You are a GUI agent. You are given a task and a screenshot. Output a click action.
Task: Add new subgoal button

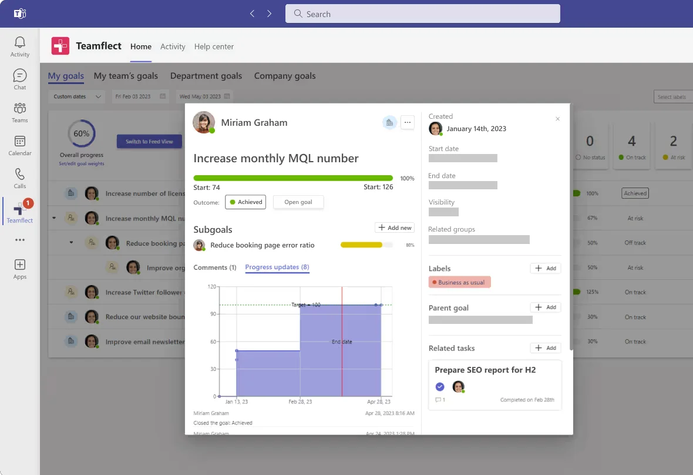tap(395, 228)
